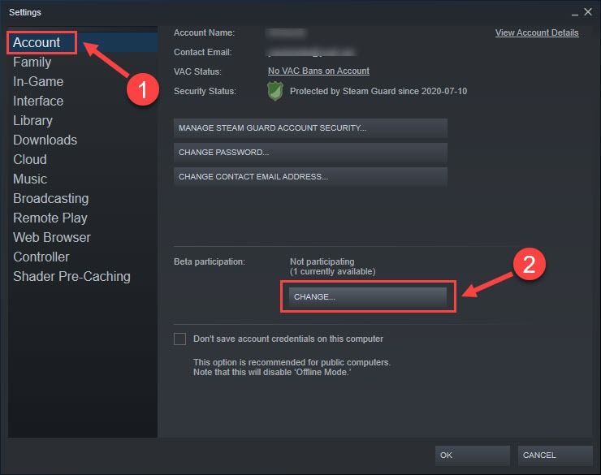Open Controller settings
This screenshot has height=475, width=601.
point(41,257)
